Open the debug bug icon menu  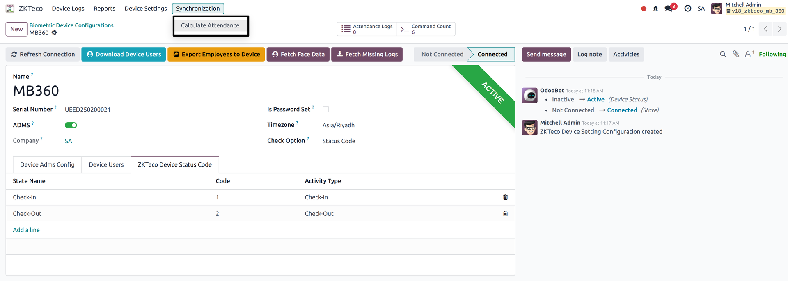(655, 9)
